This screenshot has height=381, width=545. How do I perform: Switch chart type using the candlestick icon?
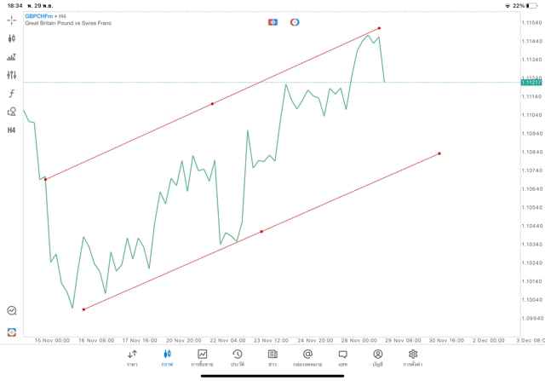click(11, 38)
